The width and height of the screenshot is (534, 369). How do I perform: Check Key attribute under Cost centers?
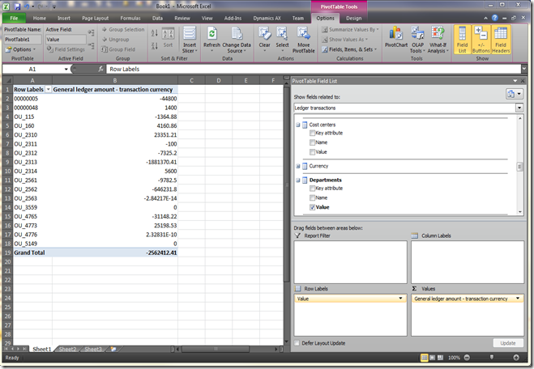point(313,133)
